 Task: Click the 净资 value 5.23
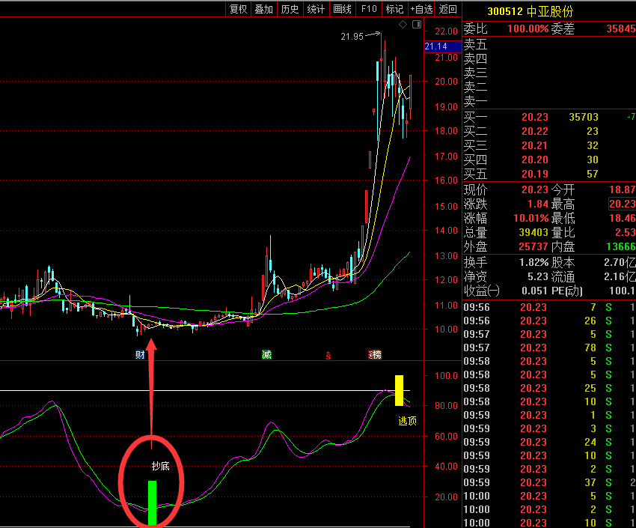coord(538,277)
